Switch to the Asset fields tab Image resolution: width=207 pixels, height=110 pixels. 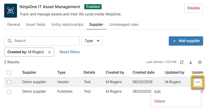click(x=36, y=25)
